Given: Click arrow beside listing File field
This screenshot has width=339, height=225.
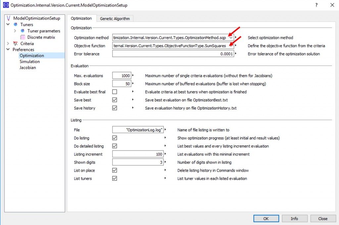Looking at the screenshot, I should [x=165, y=130].
